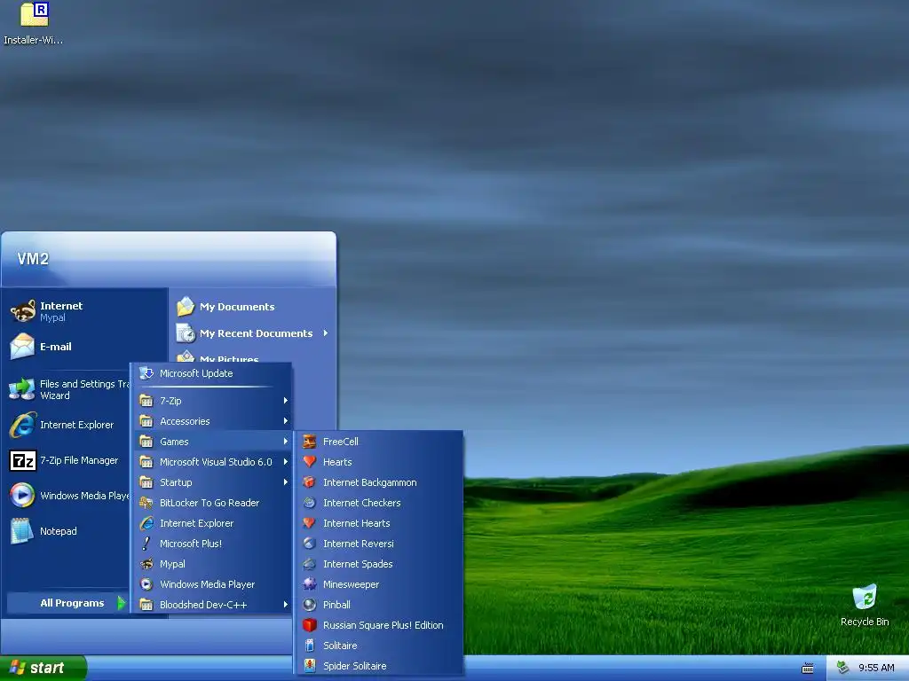Expand Microsoft Visual Studio 6.0 submenu
The width and height of the screenshot is (909, 681).
(x=211, y=461)
